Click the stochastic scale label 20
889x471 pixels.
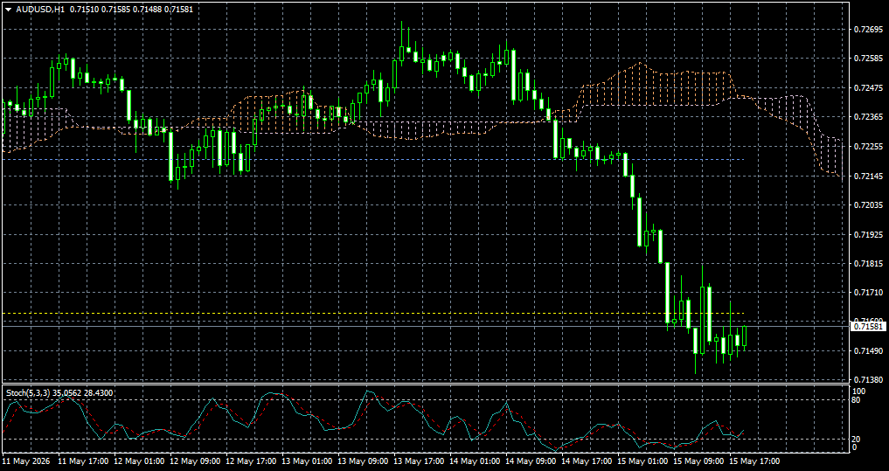click(x=858, y=440)
